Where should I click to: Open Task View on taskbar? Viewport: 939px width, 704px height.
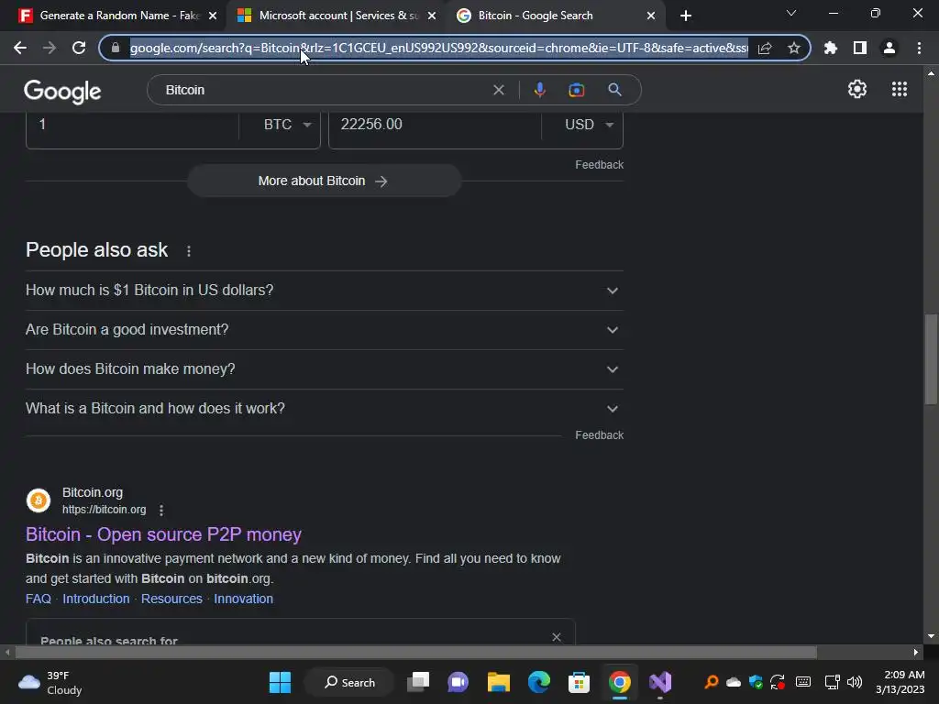418,682
